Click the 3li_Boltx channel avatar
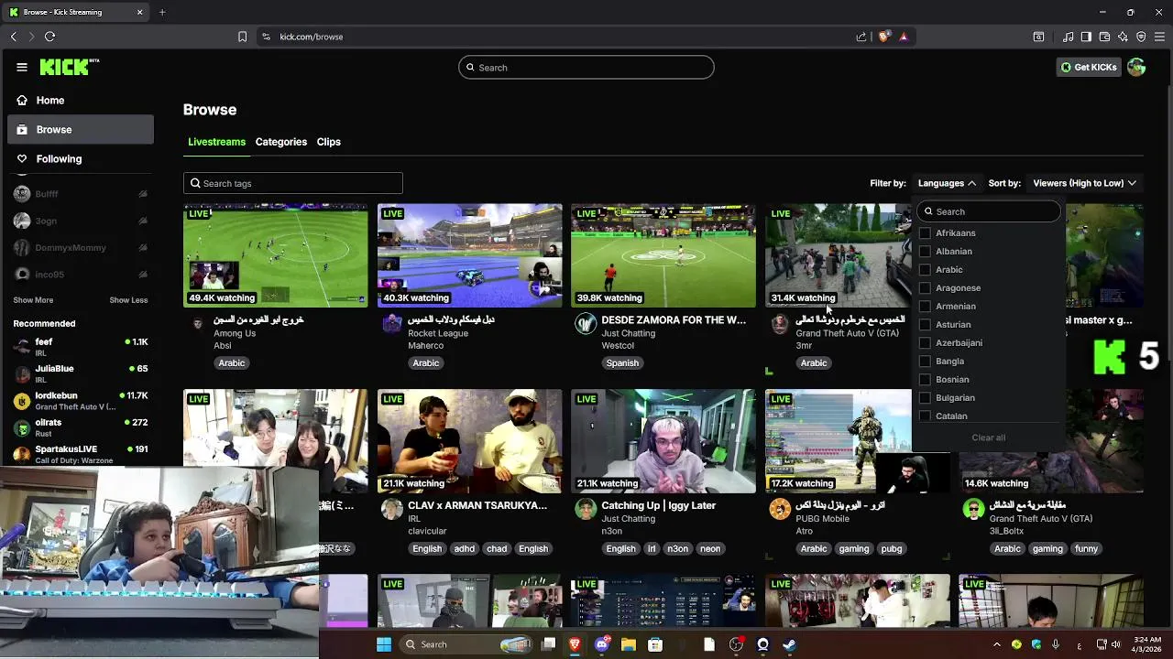The height and width of the screenshot is (659, 1173). point(973,510)
